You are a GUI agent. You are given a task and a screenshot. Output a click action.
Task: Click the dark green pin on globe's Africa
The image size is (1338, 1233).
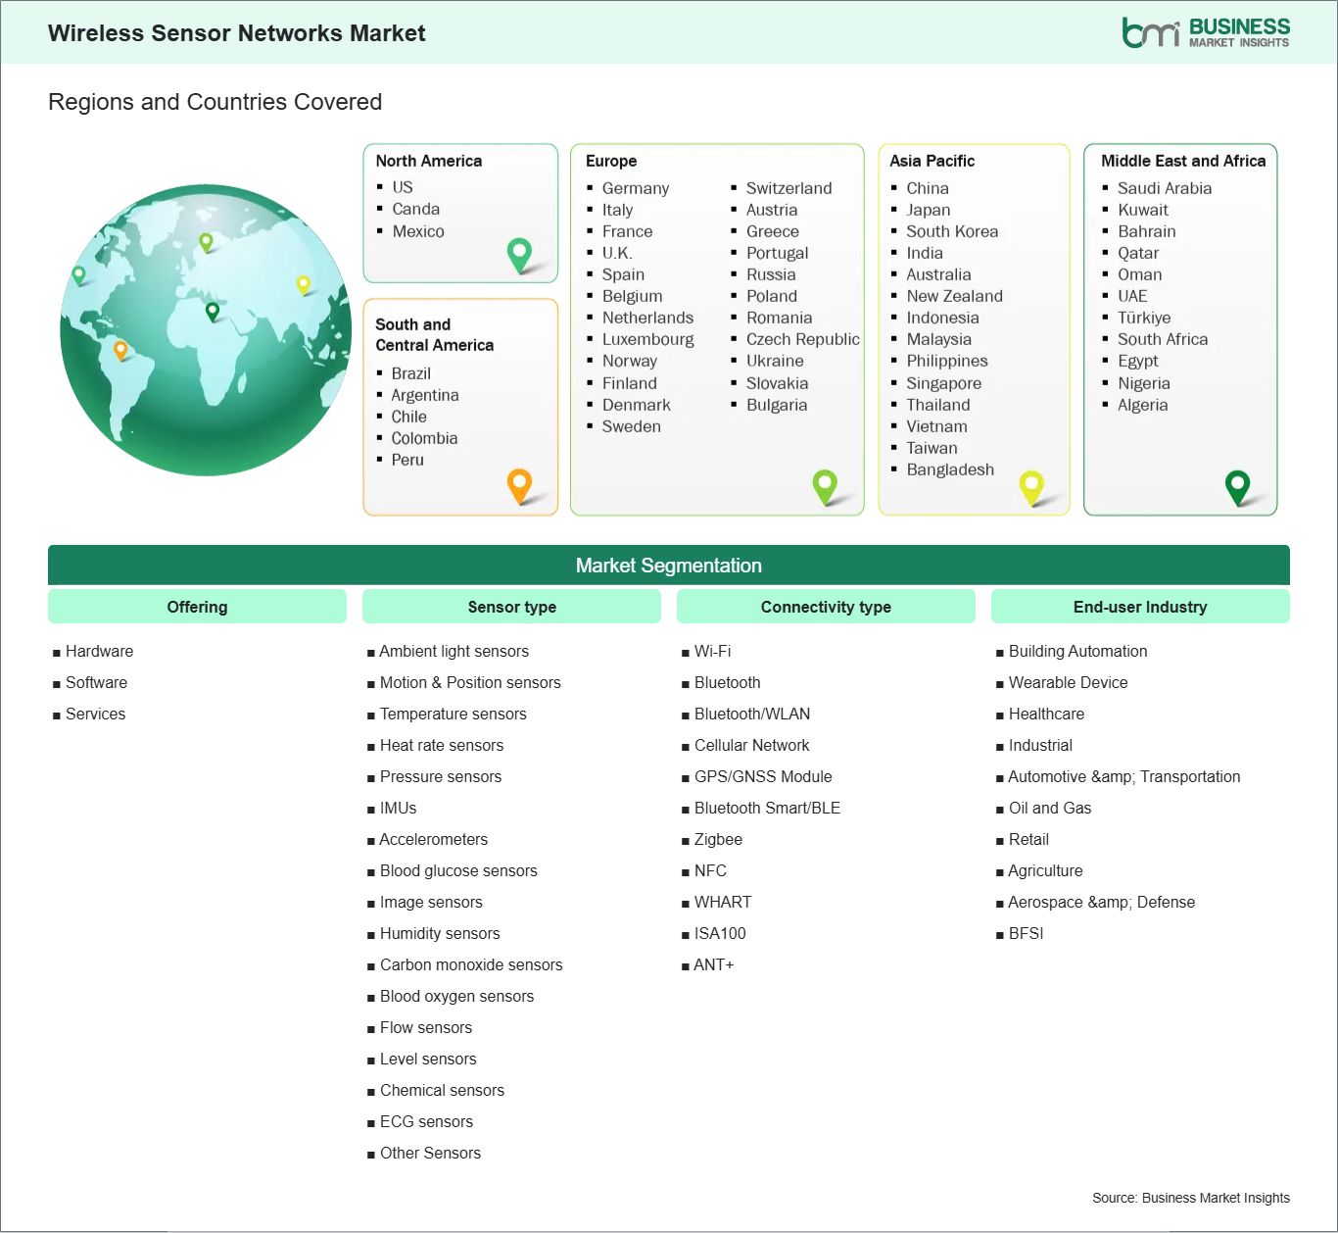pos(213,311)
